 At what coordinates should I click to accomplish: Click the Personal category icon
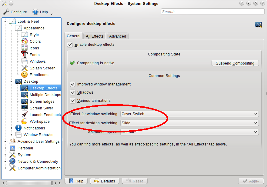(12, 148)
